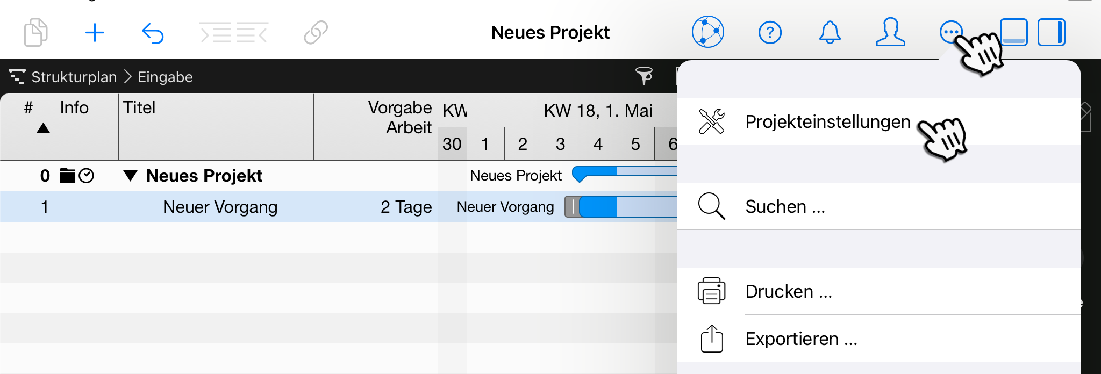Click the clock icon in row 0
This screenshot has width=1101, height=374.
(x=86, y=176)
